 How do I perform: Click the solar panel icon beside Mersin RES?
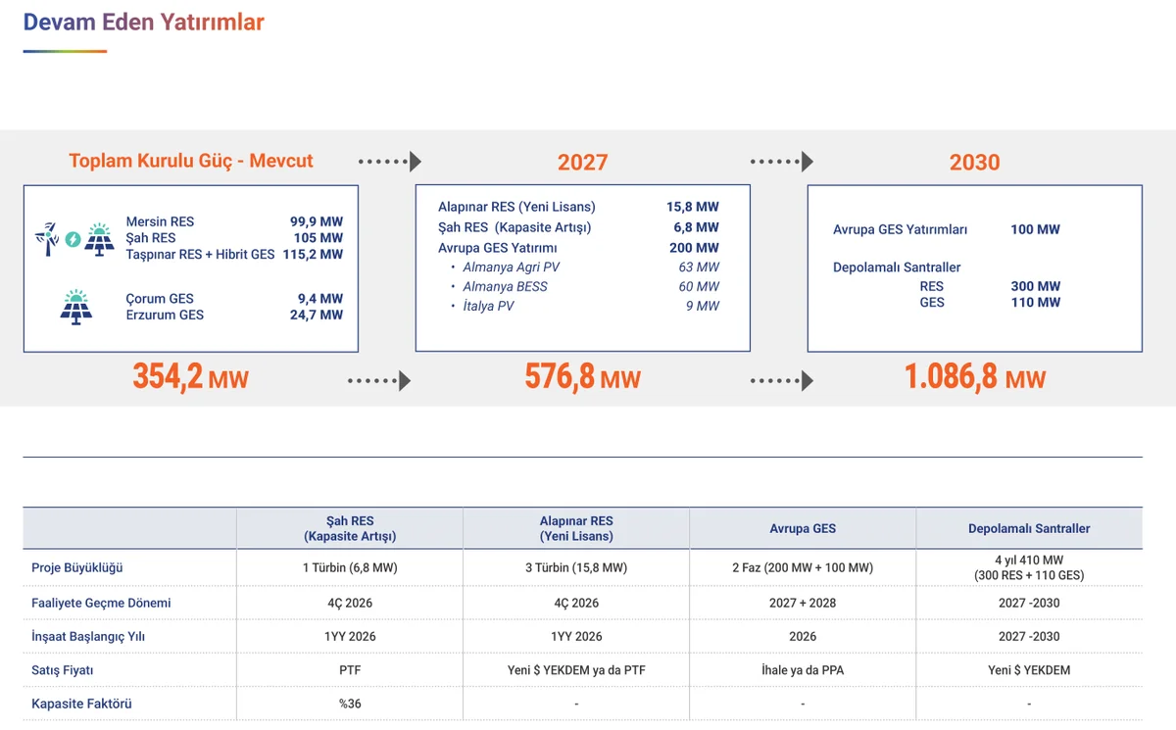(x=99, y=239)
